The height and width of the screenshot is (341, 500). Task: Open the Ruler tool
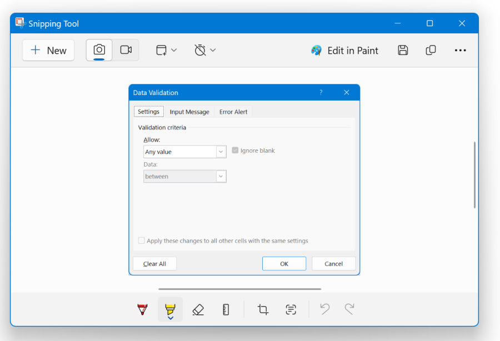(226, 309)
